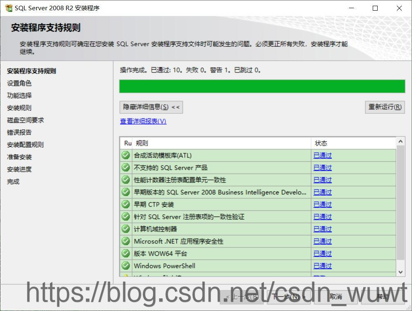Click rule text 不支持的 SQL Server 产品
412x311 pixels.
171,168
